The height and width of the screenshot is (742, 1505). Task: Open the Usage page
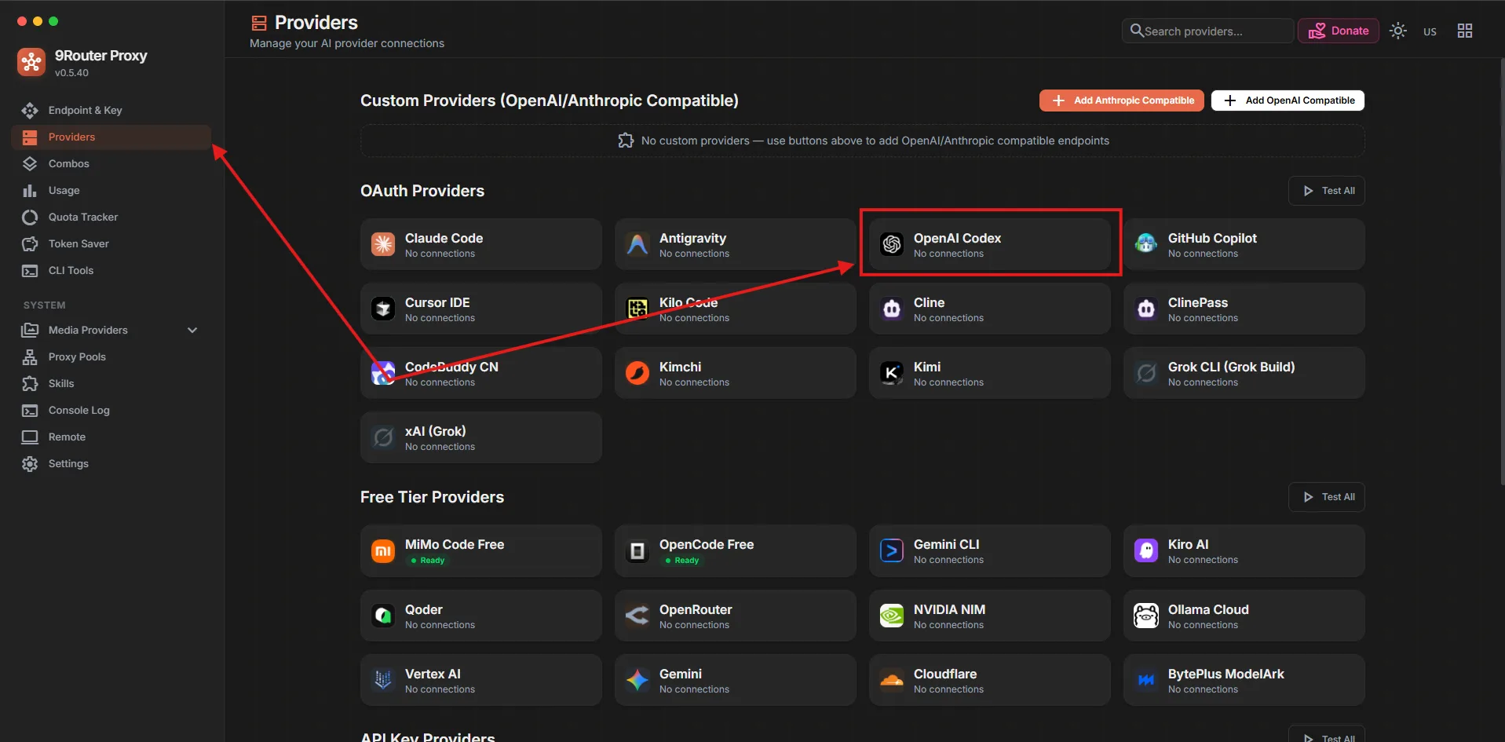point(111,191)
